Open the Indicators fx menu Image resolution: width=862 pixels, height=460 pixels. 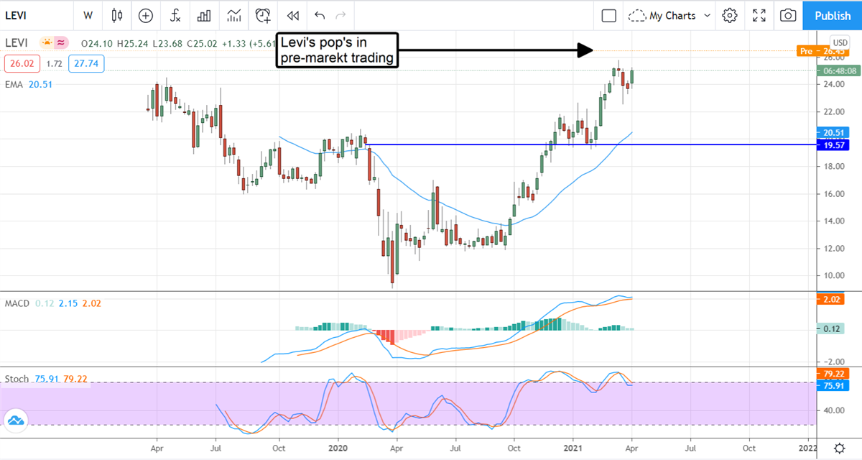(x=175, y=15)
